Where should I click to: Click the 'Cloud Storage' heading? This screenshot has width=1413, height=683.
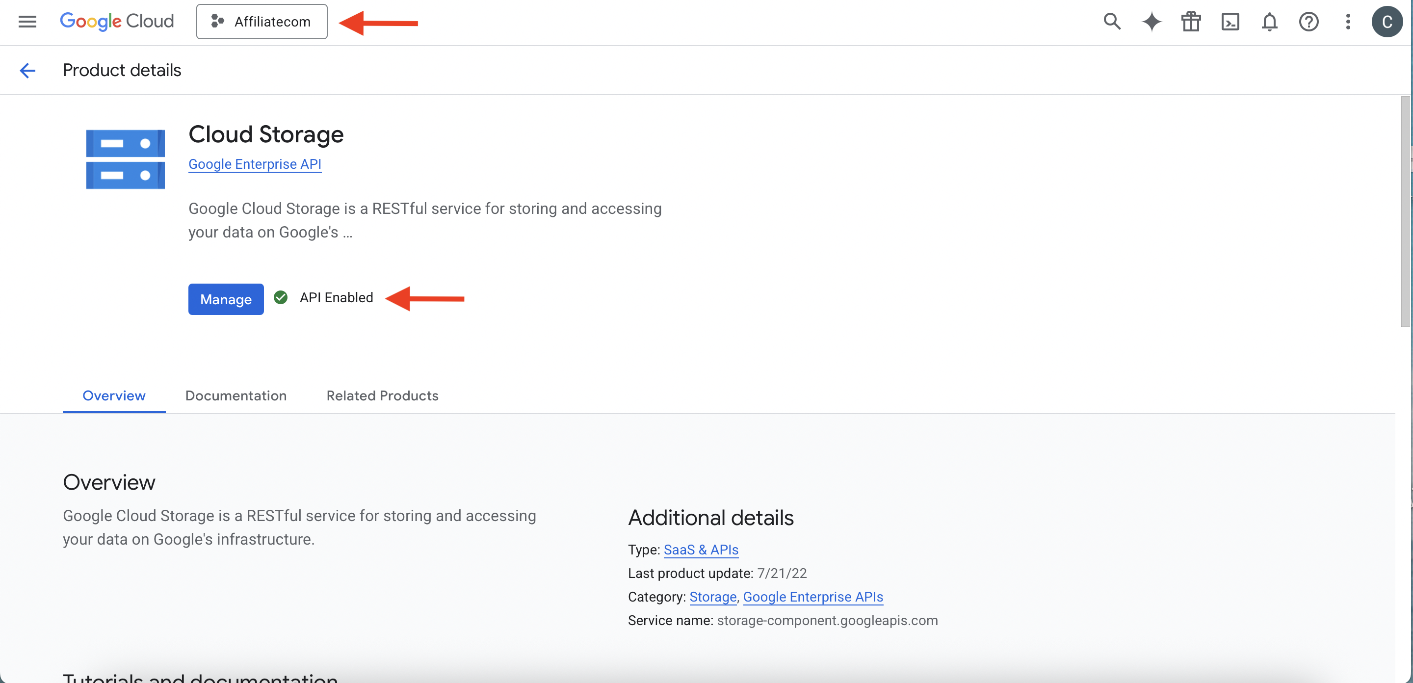266,134
